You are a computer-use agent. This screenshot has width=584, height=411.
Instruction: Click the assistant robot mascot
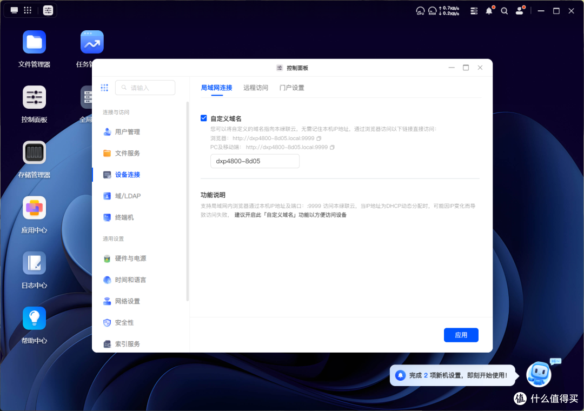click(539, 374)
